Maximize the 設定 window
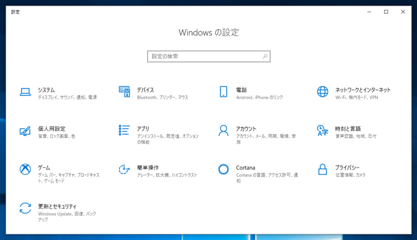Viewport: 417px width, 240px height. coord(386,12)
